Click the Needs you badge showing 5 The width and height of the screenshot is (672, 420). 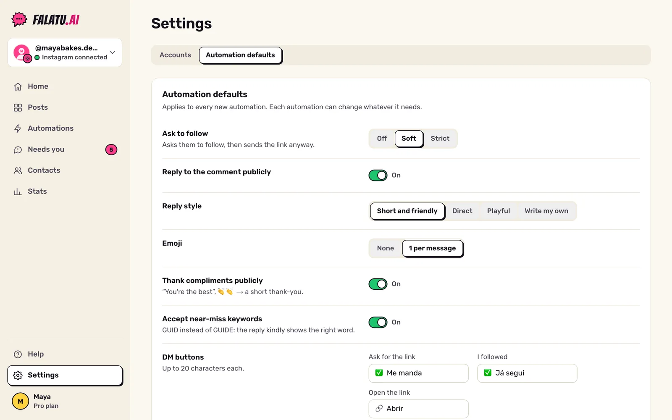coord(111,150)
